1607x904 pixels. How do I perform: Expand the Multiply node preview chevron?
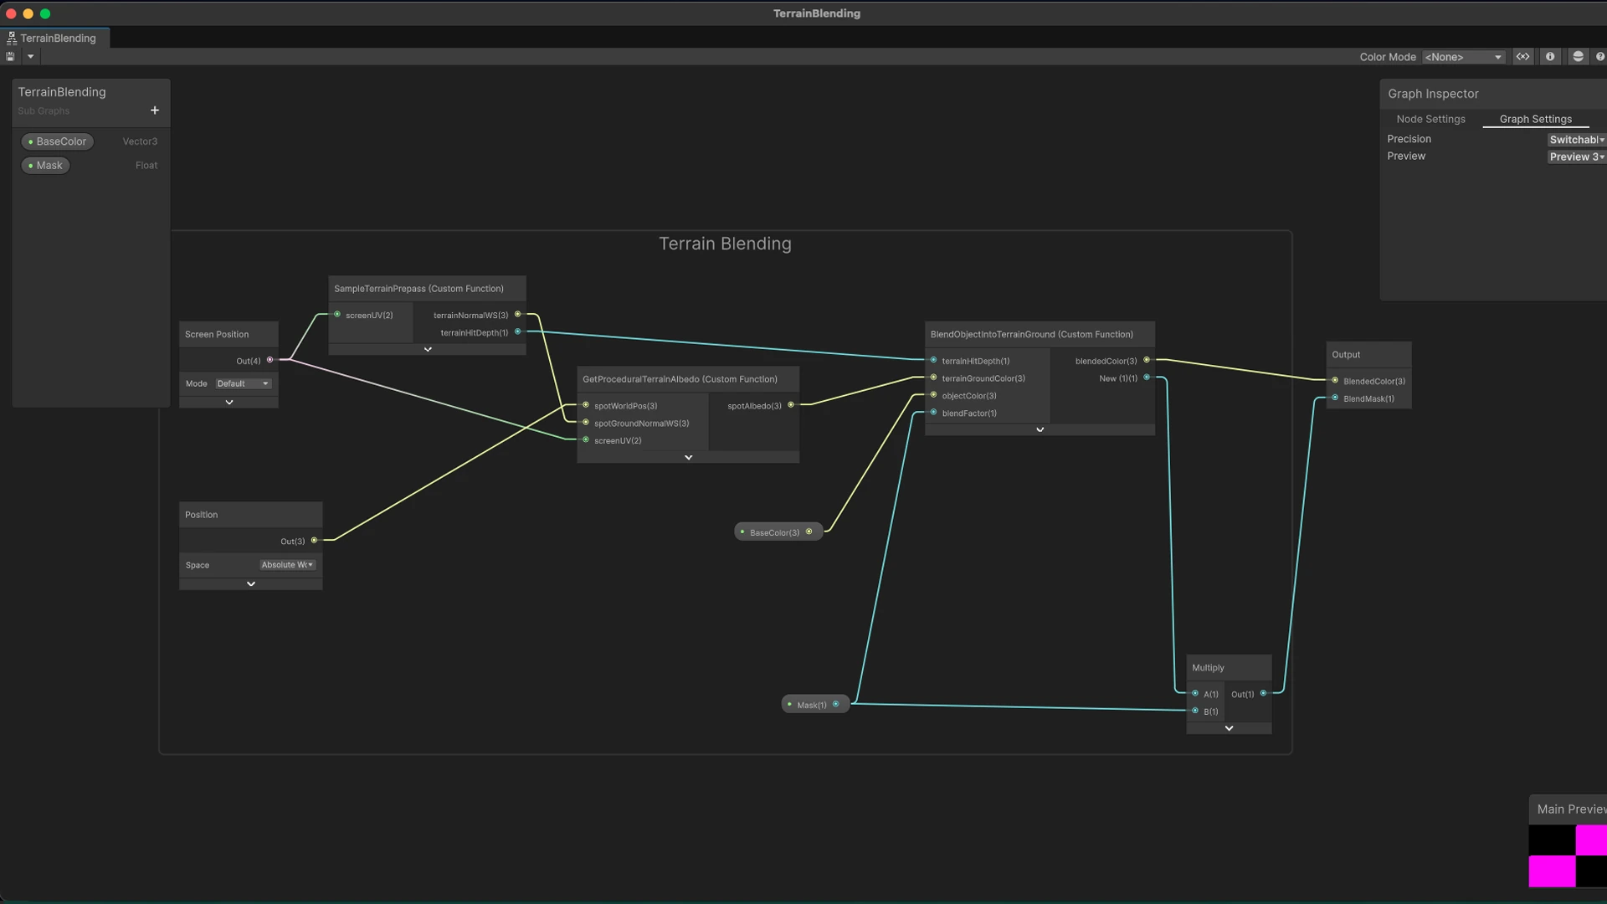click(1229, 729)
